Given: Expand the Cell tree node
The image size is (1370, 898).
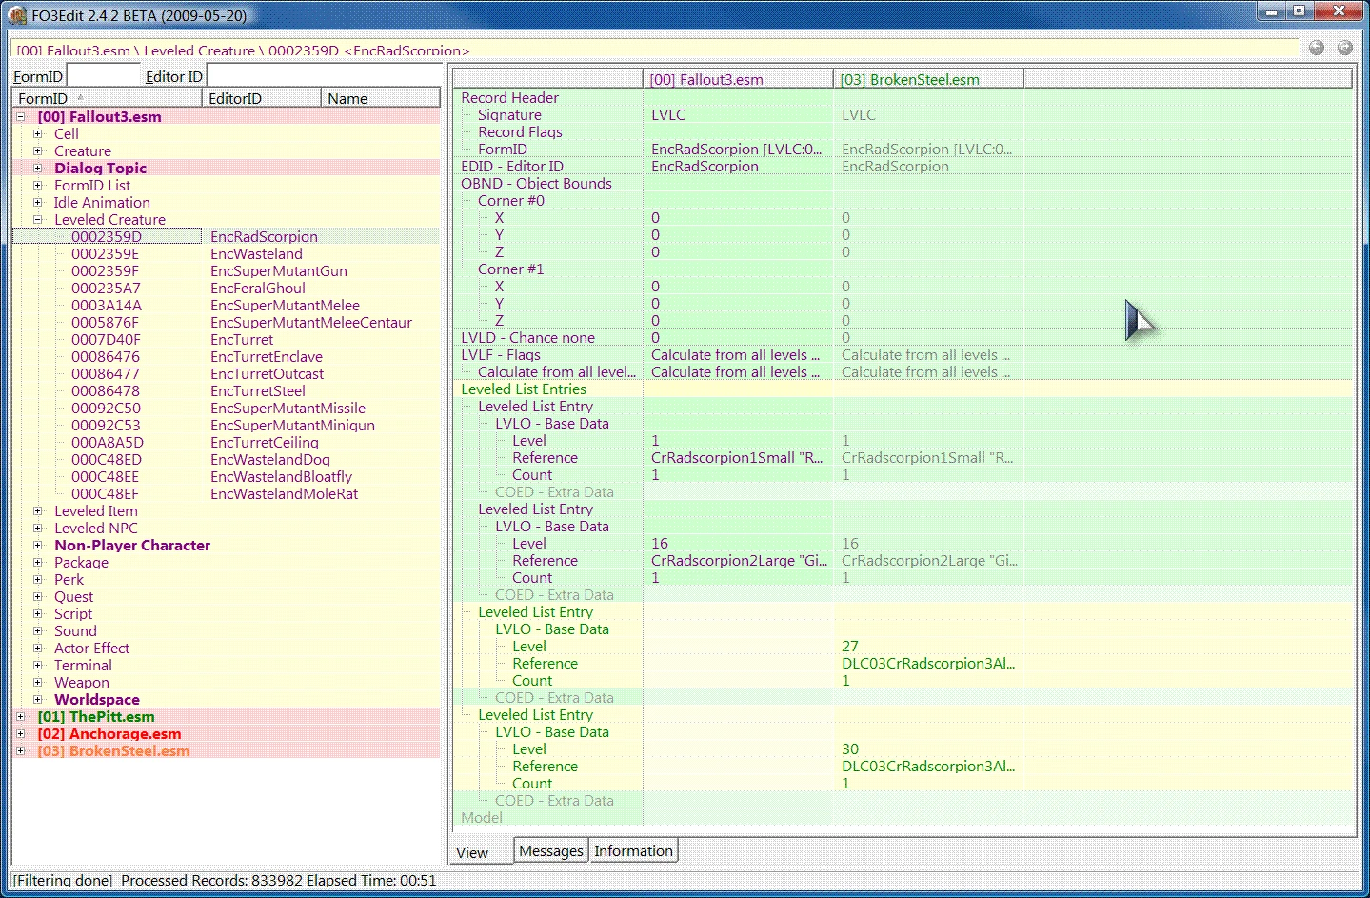Looking at the screenshot, I should point(38,134).
